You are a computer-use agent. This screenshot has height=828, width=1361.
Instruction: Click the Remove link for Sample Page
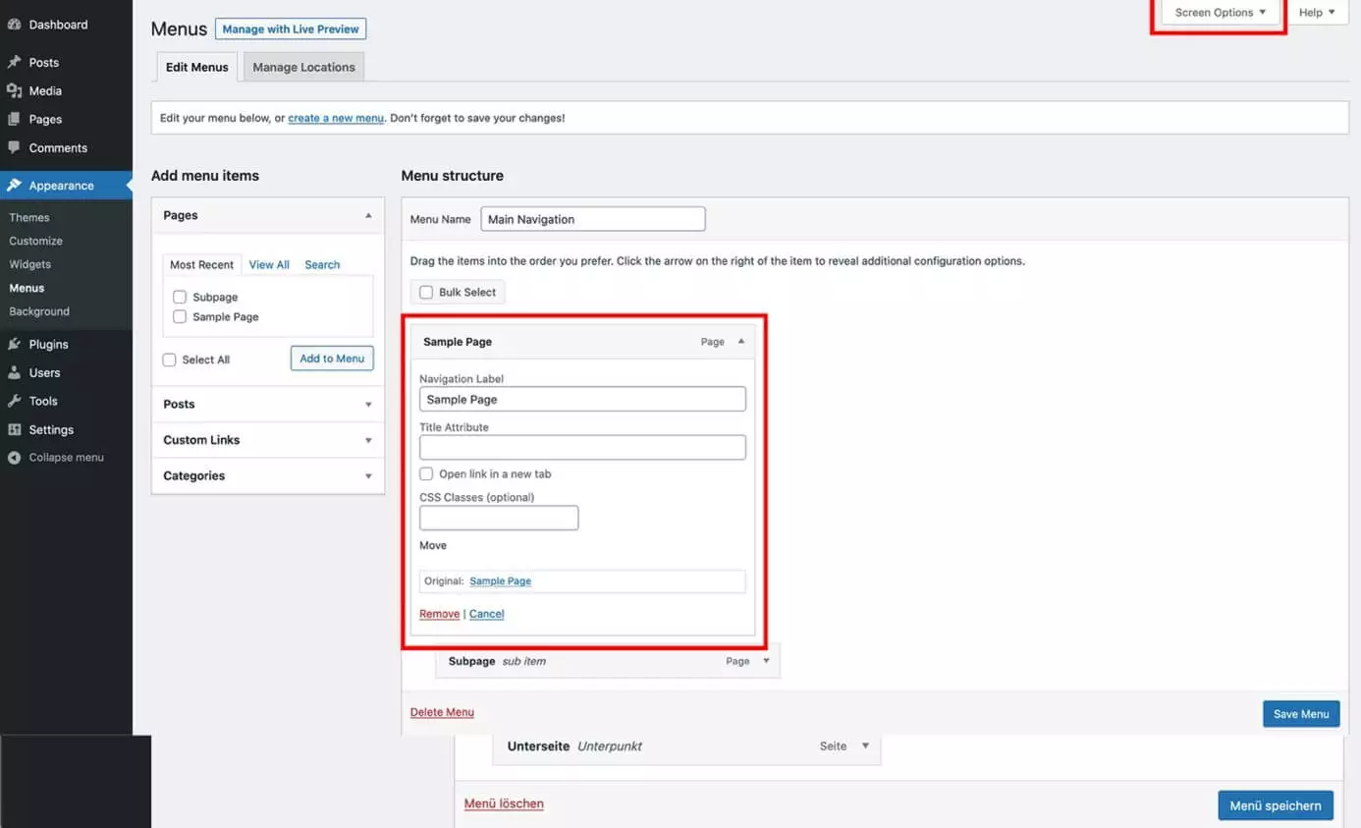tap(439, 614)
